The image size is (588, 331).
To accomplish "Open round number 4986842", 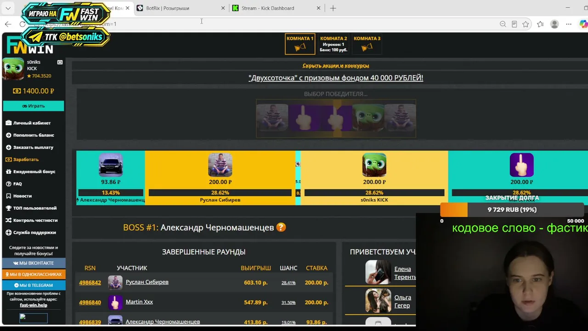I will (x=90, y=283).
